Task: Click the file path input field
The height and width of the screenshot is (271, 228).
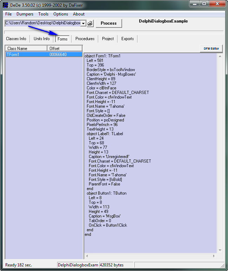Action: pos(43,23)
